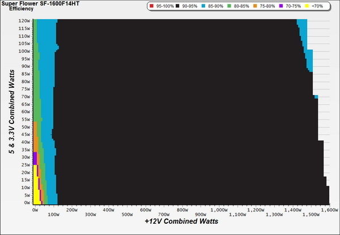
Task: Click the 25w y-axis label
Action: point(25,165)
